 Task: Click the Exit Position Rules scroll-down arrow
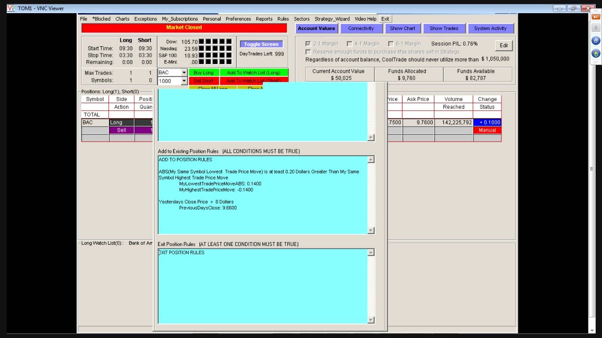point(371,320)
